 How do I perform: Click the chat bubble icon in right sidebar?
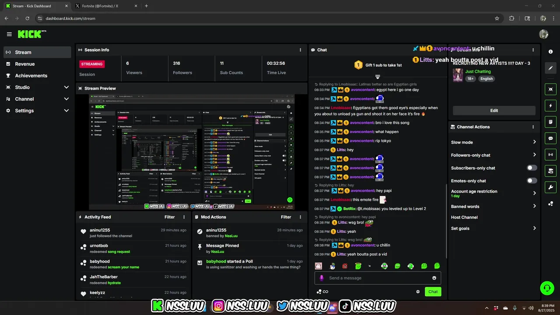tap(550, 138)
